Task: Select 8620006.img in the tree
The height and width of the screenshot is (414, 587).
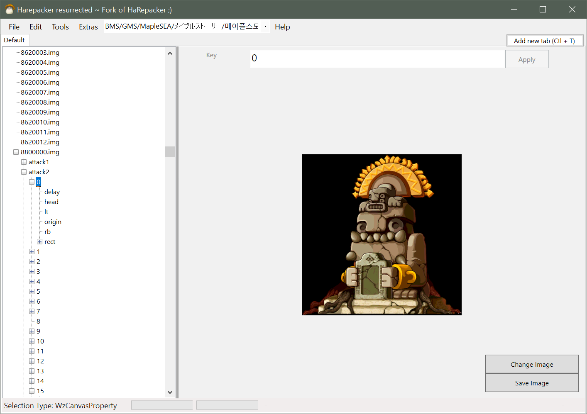Action: (x=40, y=83)
